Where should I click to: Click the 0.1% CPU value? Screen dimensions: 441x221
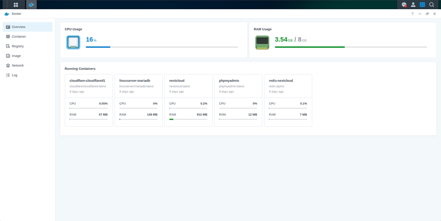click(304, 103)
